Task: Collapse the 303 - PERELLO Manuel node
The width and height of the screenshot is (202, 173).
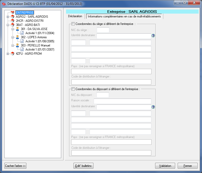Action: [12, 45]
